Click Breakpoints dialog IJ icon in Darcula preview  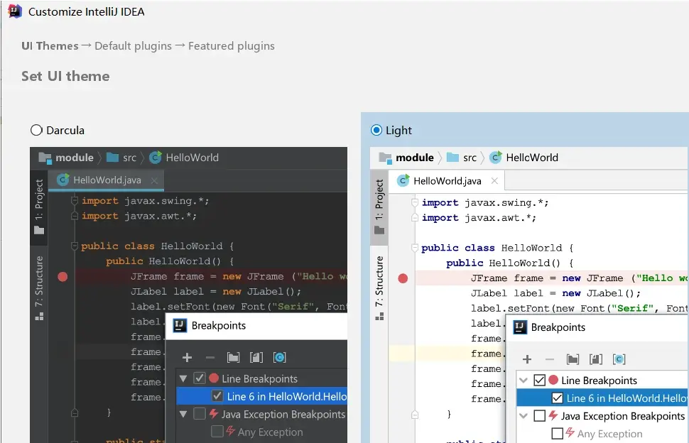coord(180,326)
